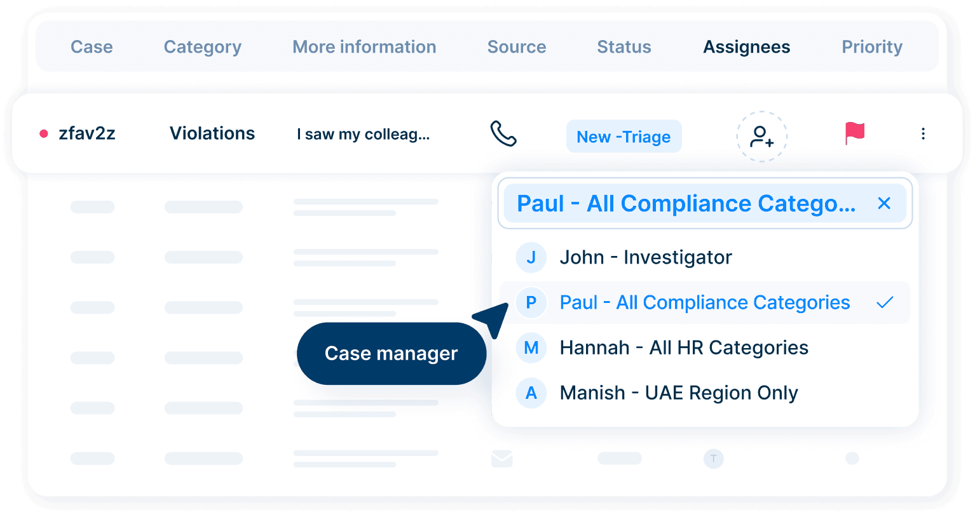Click Paul's avatar initial in the dropdown
Screen dimensions: 975x517
(531, 303)
